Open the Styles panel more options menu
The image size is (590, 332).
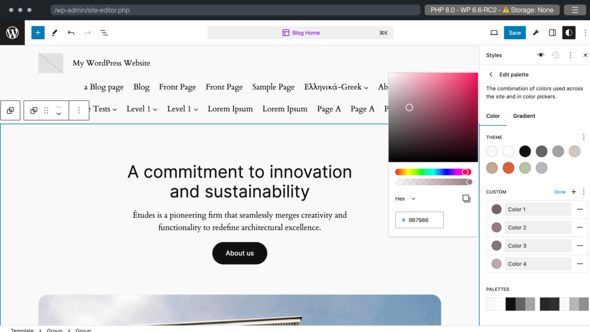(x=570, y=55)
